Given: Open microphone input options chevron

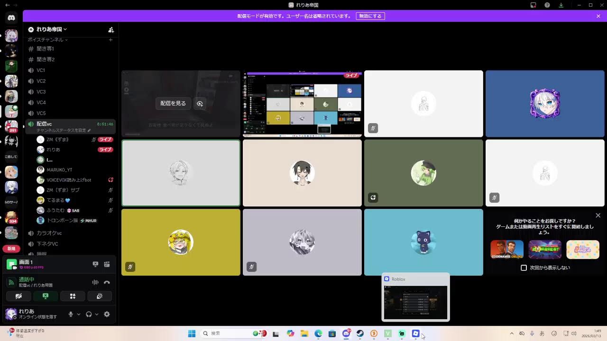Looking at the screenshot, I should tap(79, 314).
